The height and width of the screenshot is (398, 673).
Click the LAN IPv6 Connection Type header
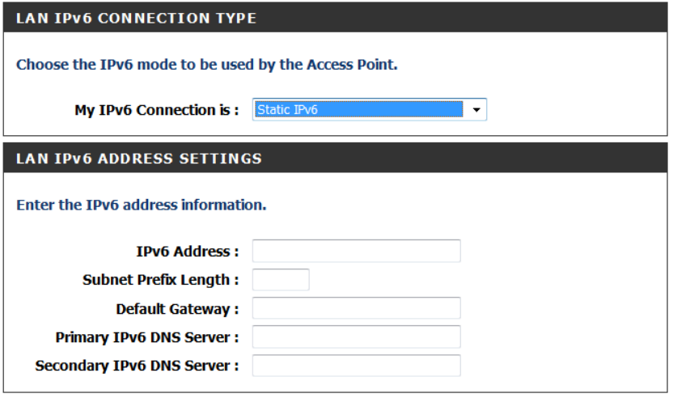pyautogui.click(x=136, y=18)
